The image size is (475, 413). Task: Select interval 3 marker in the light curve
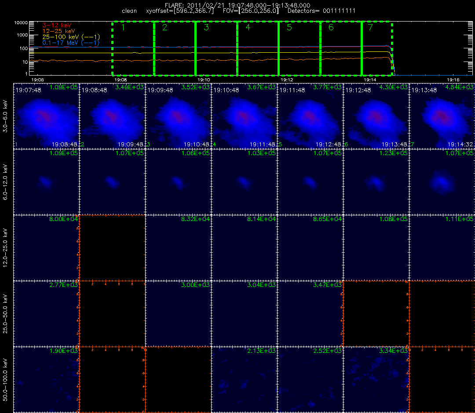click(x=206, y=28)
